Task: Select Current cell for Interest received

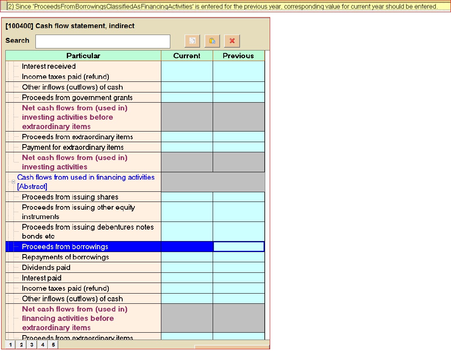Action: pyautogui.click(x=187, y=66)
